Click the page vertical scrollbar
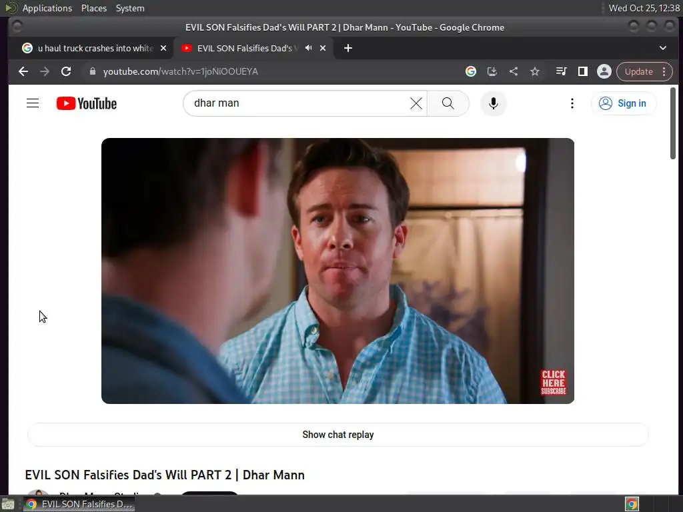Image resolution: width=683 pixels, height=512 pixels. click(673, 123)
